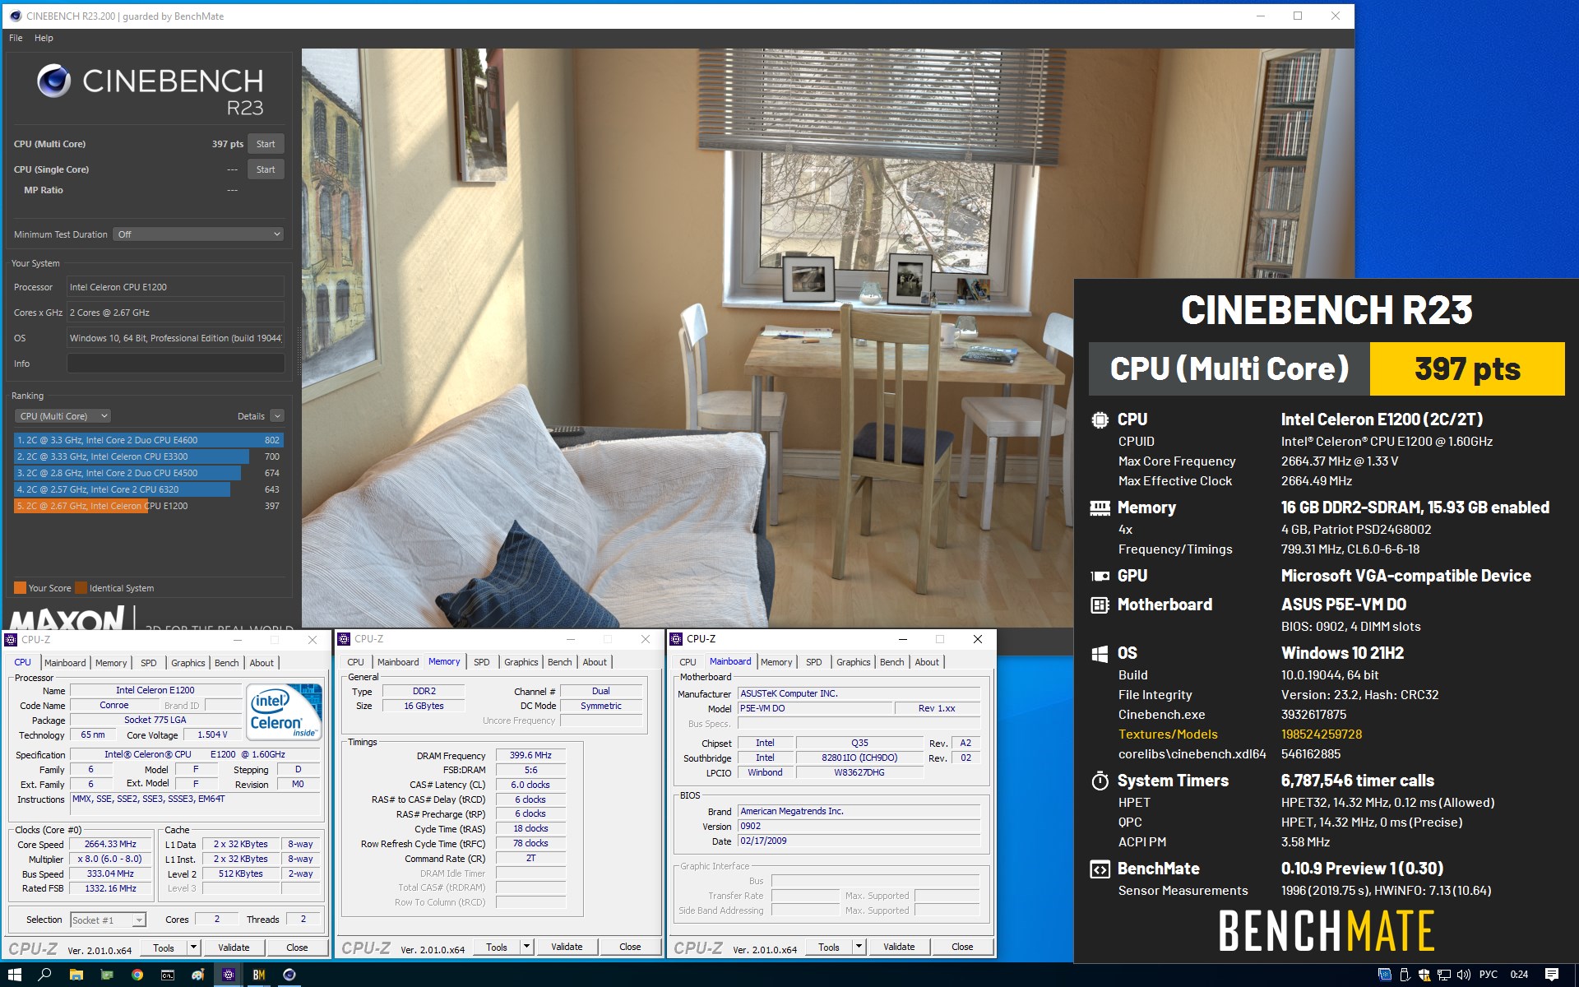Open the Paint palette taskbar icon
The width and height of the screenshot is (1579, 987).
pyautogui.click(x=198, y=975)
